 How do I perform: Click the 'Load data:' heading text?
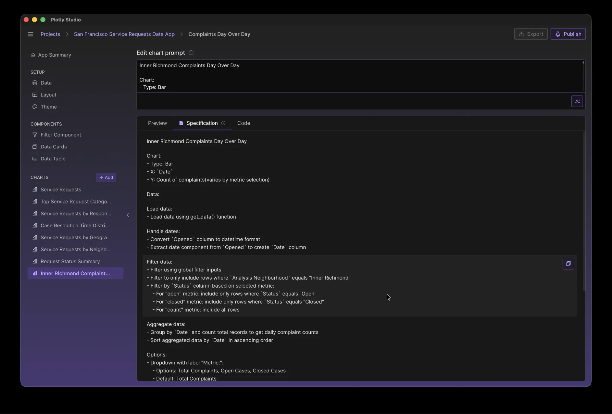pyautogui.click(x=159, y=209)
